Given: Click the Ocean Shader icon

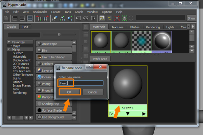Looking at the screenshot, I should pyautogui.click(x=39, y=77).
